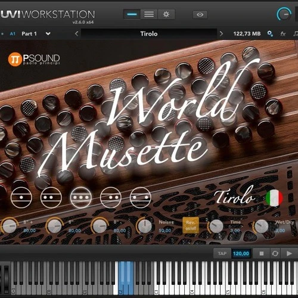Open preset browser on Tirolo name
Screen dimensions: 298x298
(149, 33)
